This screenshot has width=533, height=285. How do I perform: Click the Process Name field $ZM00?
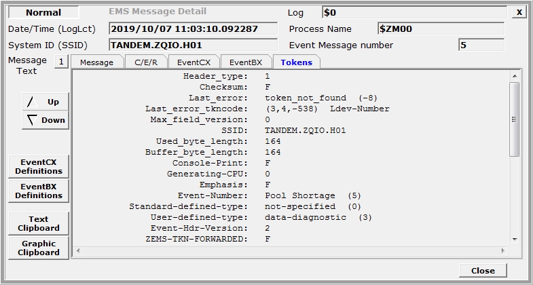440,29
